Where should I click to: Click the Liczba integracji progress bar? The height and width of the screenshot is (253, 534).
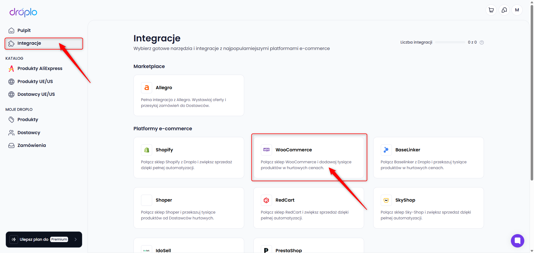(450, 42)
